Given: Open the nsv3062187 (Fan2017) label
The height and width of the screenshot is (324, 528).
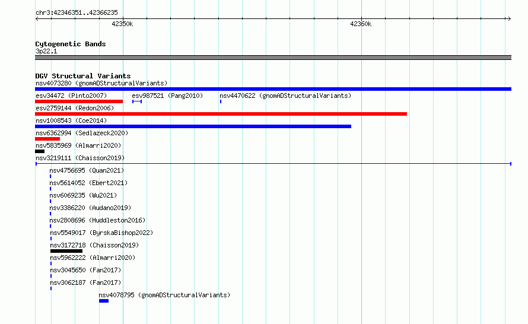Looking at the screenshot, I should tap(85, 282).
